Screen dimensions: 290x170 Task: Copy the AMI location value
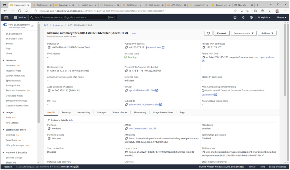(204, 152)
